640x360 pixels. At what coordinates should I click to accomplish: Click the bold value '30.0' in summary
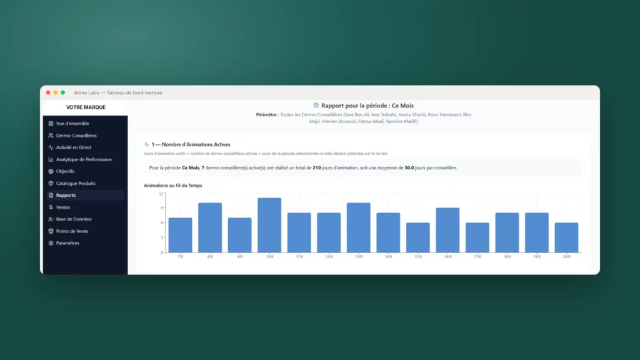(x=409, y=167)
